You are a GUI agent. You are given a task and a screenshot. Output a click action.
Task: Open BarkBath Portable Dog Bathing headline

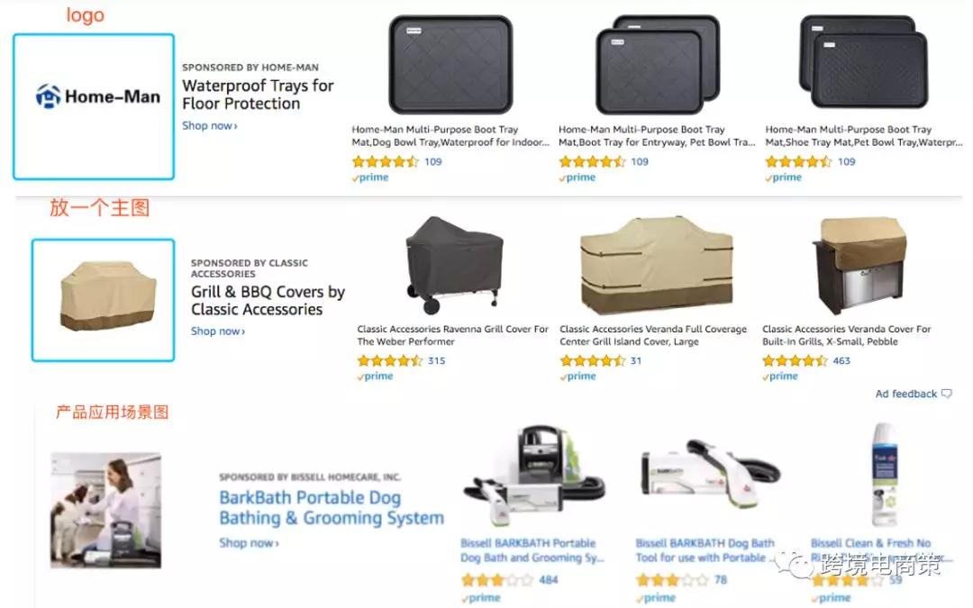(x=332, y=508)
